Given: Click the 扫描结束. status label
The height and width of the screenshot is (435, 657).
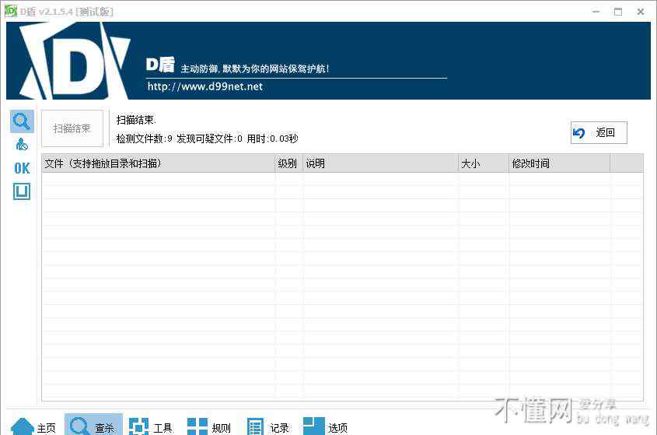Looking at the screenshot, I should [136, 120].
